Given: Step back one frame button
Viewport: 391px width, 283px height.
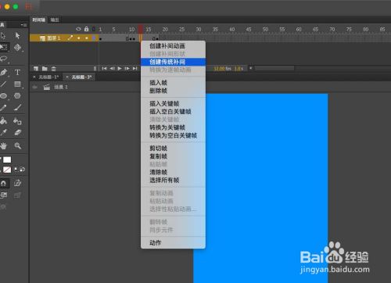Looking at the screenshot, I should pyautogui.click(x=112, y=69).
